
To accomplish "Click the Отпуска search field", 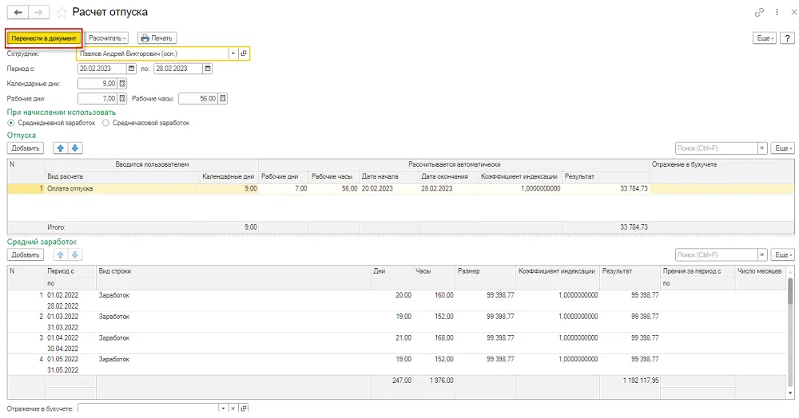I will (716, 148).
